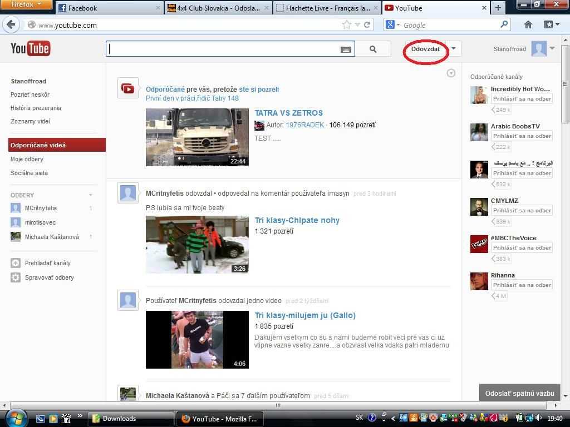Switch to the Facebook tab
This screenshot has height=427, width=570.
(x=109, y=8)
